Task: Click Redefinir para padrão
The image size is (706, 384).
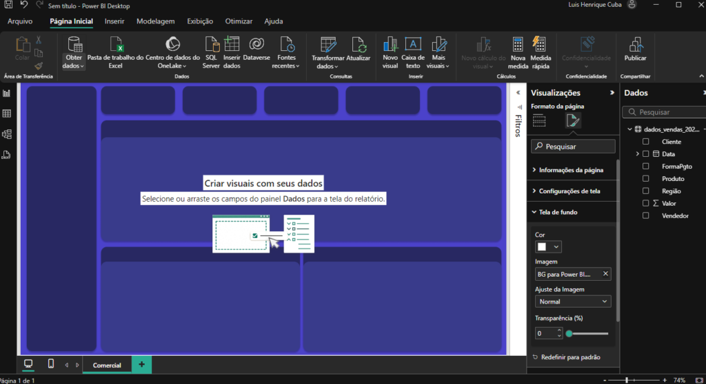Action: tap(567, 357)
